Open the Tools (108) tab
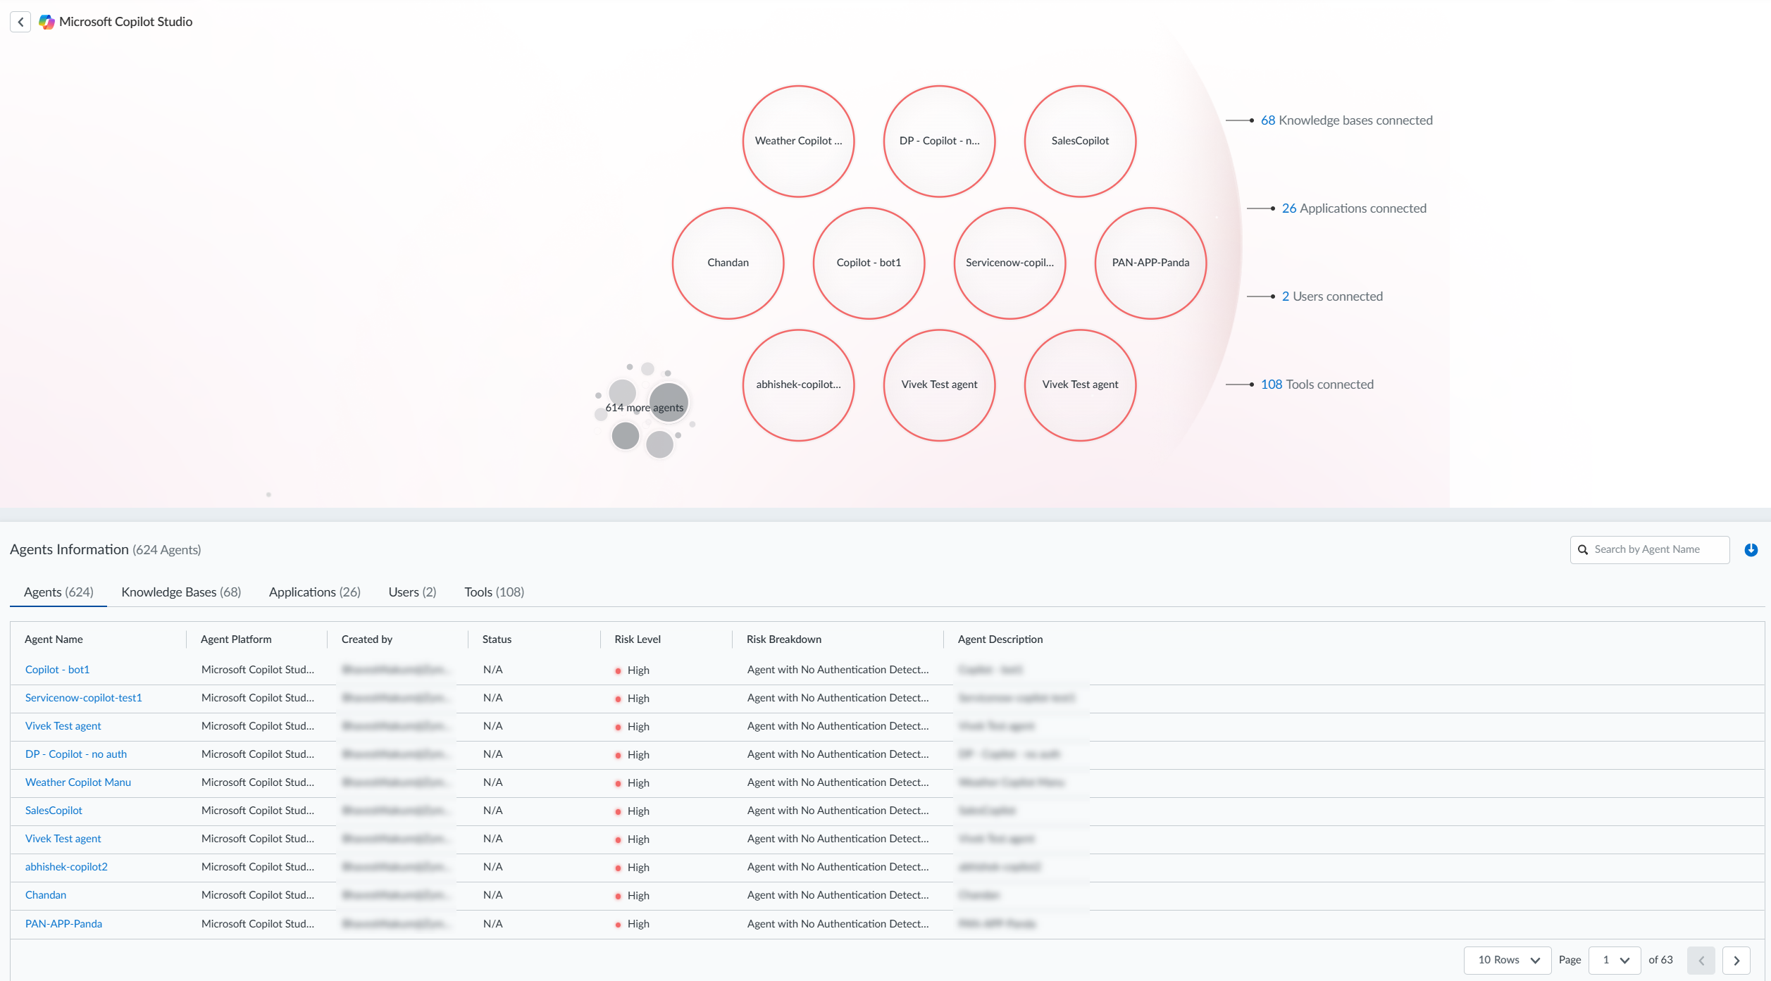The height and width of the screenshot is (981, 1771). (494, 592)
